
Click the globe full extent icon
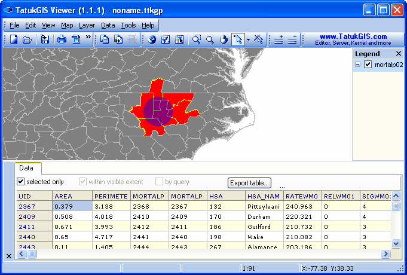point(152,39)
